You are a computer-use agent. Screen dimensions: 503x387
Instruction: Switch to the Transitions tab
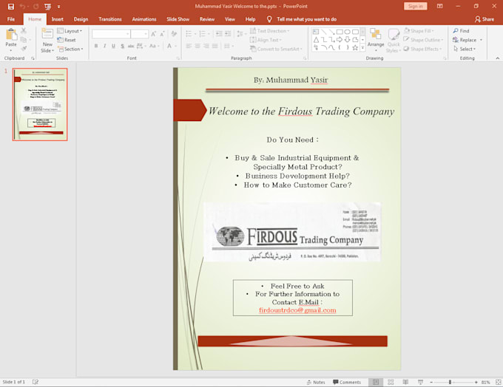point(110,19)
